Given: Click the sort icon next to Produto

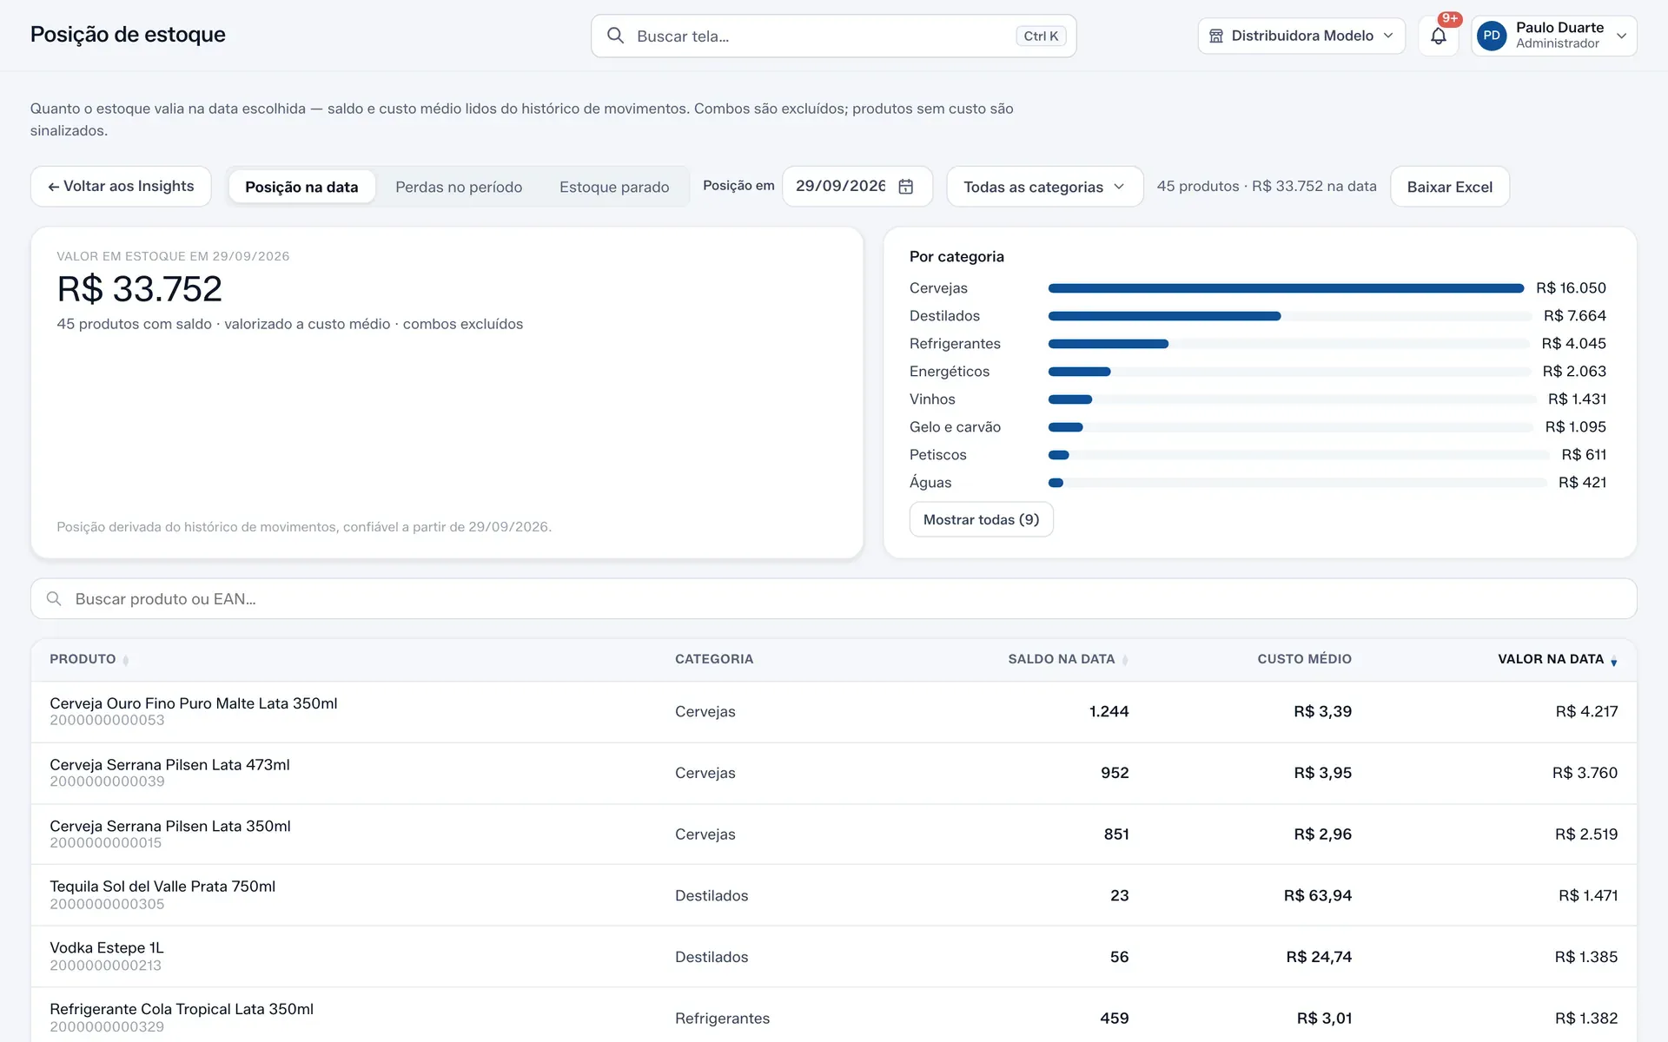Looking at the screenshot, I should click(126, 661).
